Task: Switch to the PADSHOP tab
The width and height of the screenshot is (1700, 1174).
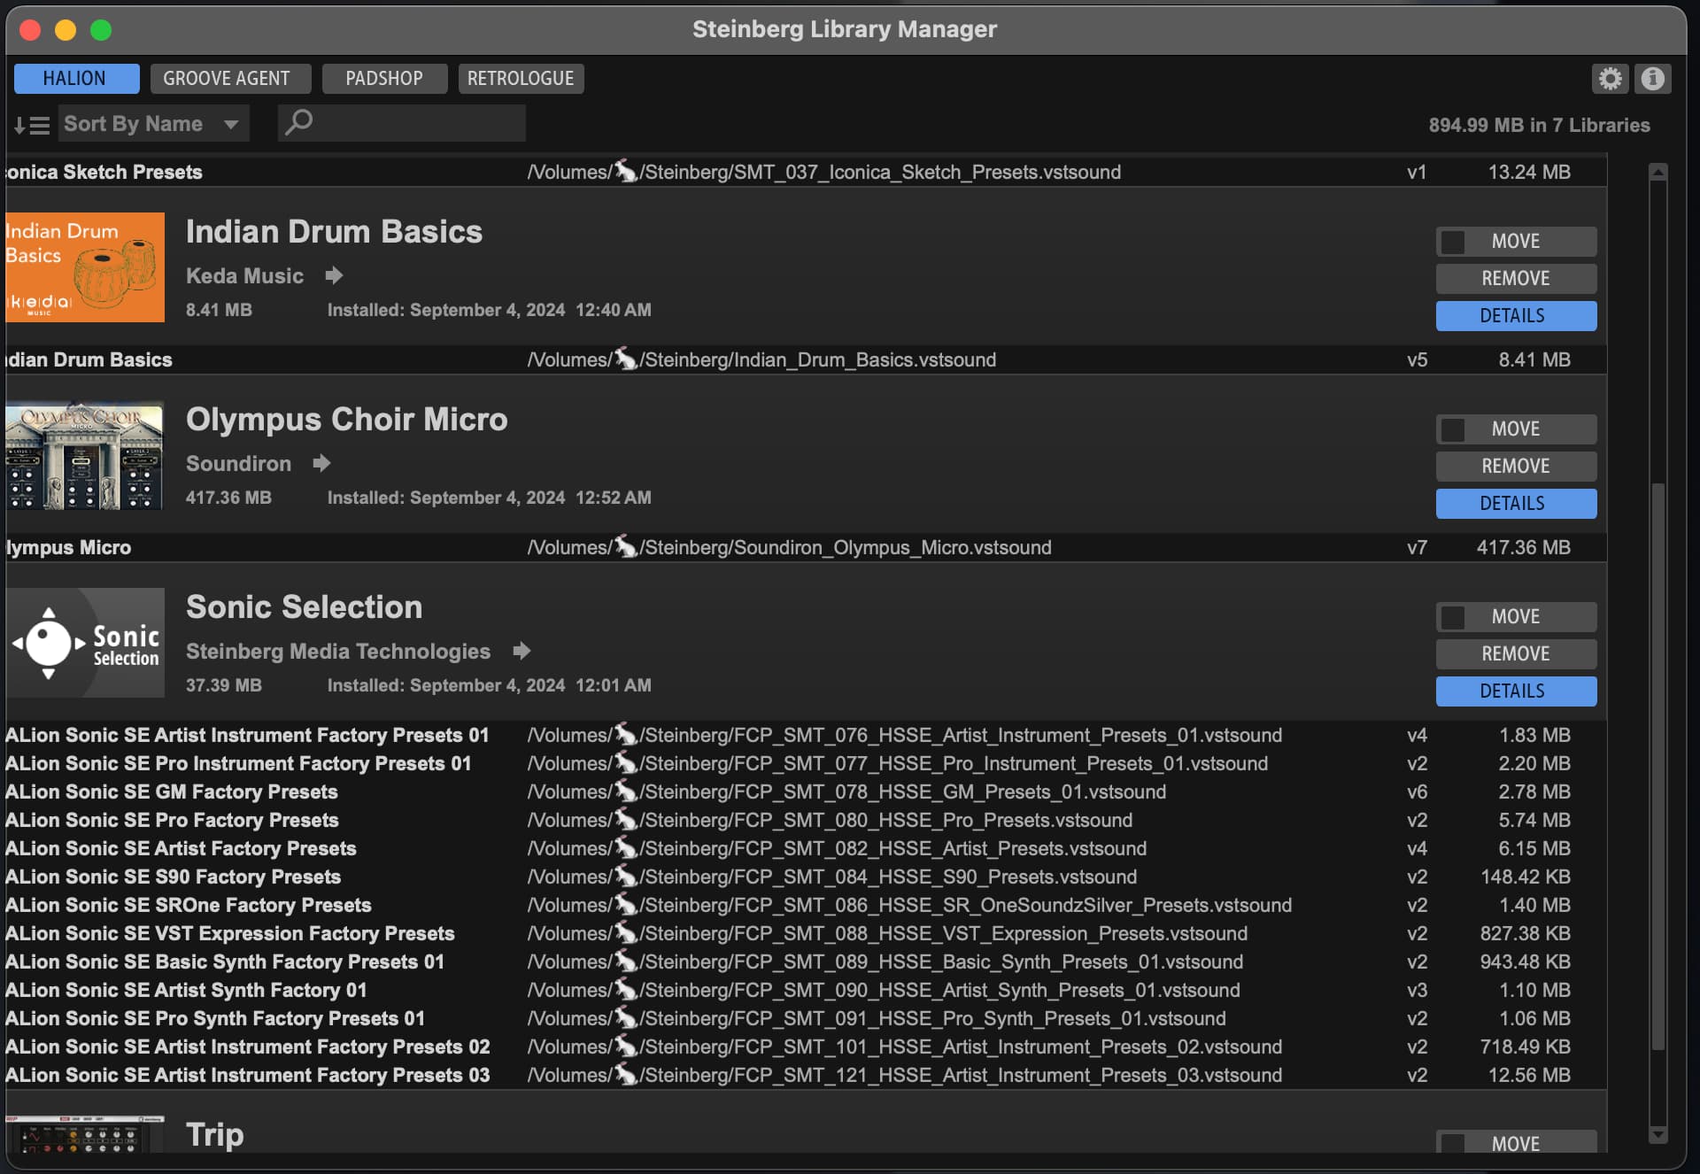Action: pyautogui.click(x=384, y=79)
